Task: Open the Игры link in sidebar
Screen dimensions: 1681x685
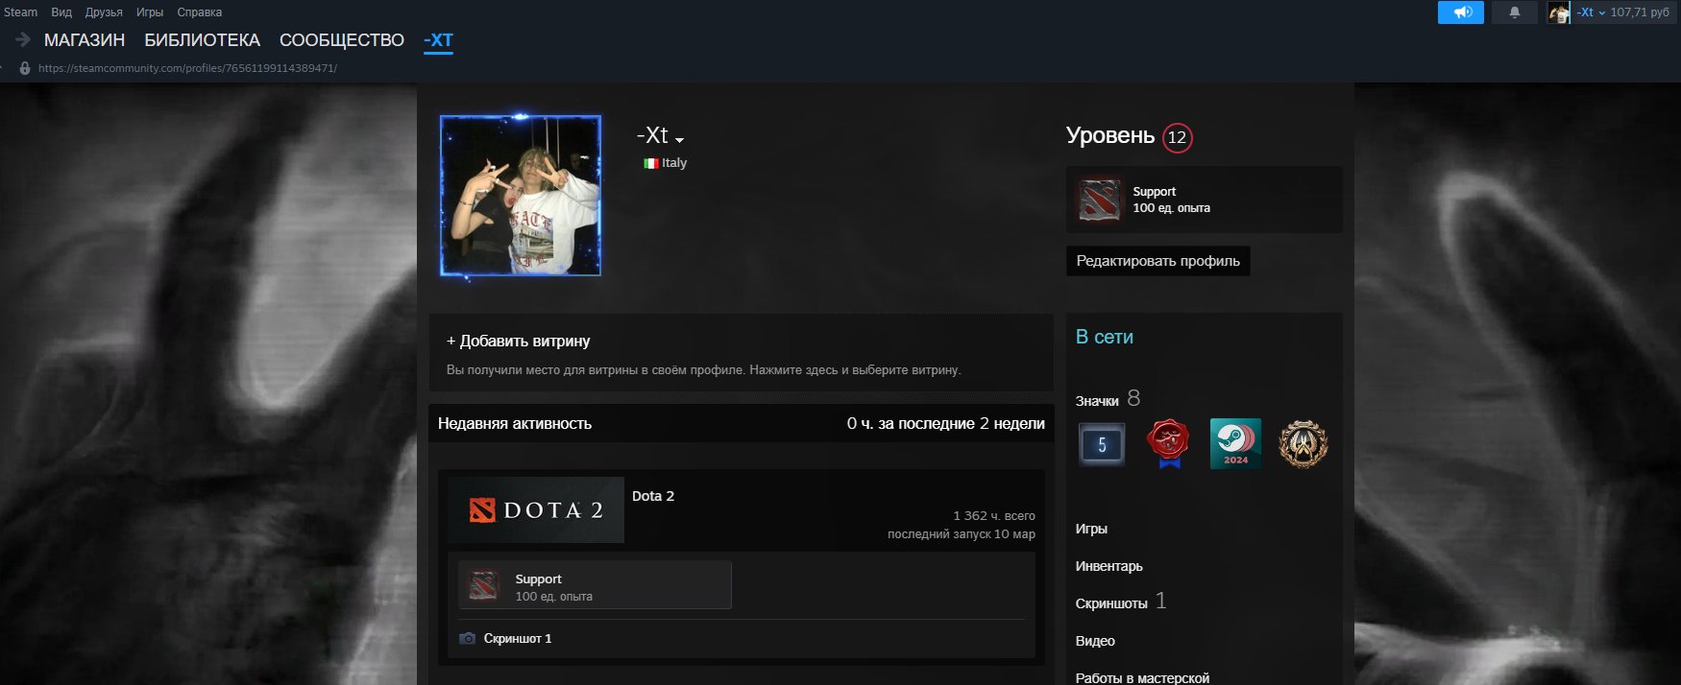Action: [x=1091, y=529]
